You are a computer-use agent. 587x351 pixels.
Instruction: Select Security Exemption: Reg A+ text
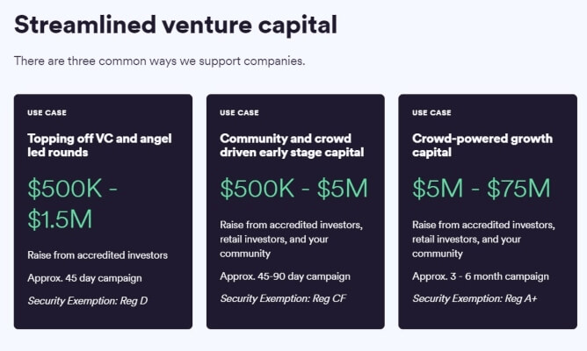475,298
